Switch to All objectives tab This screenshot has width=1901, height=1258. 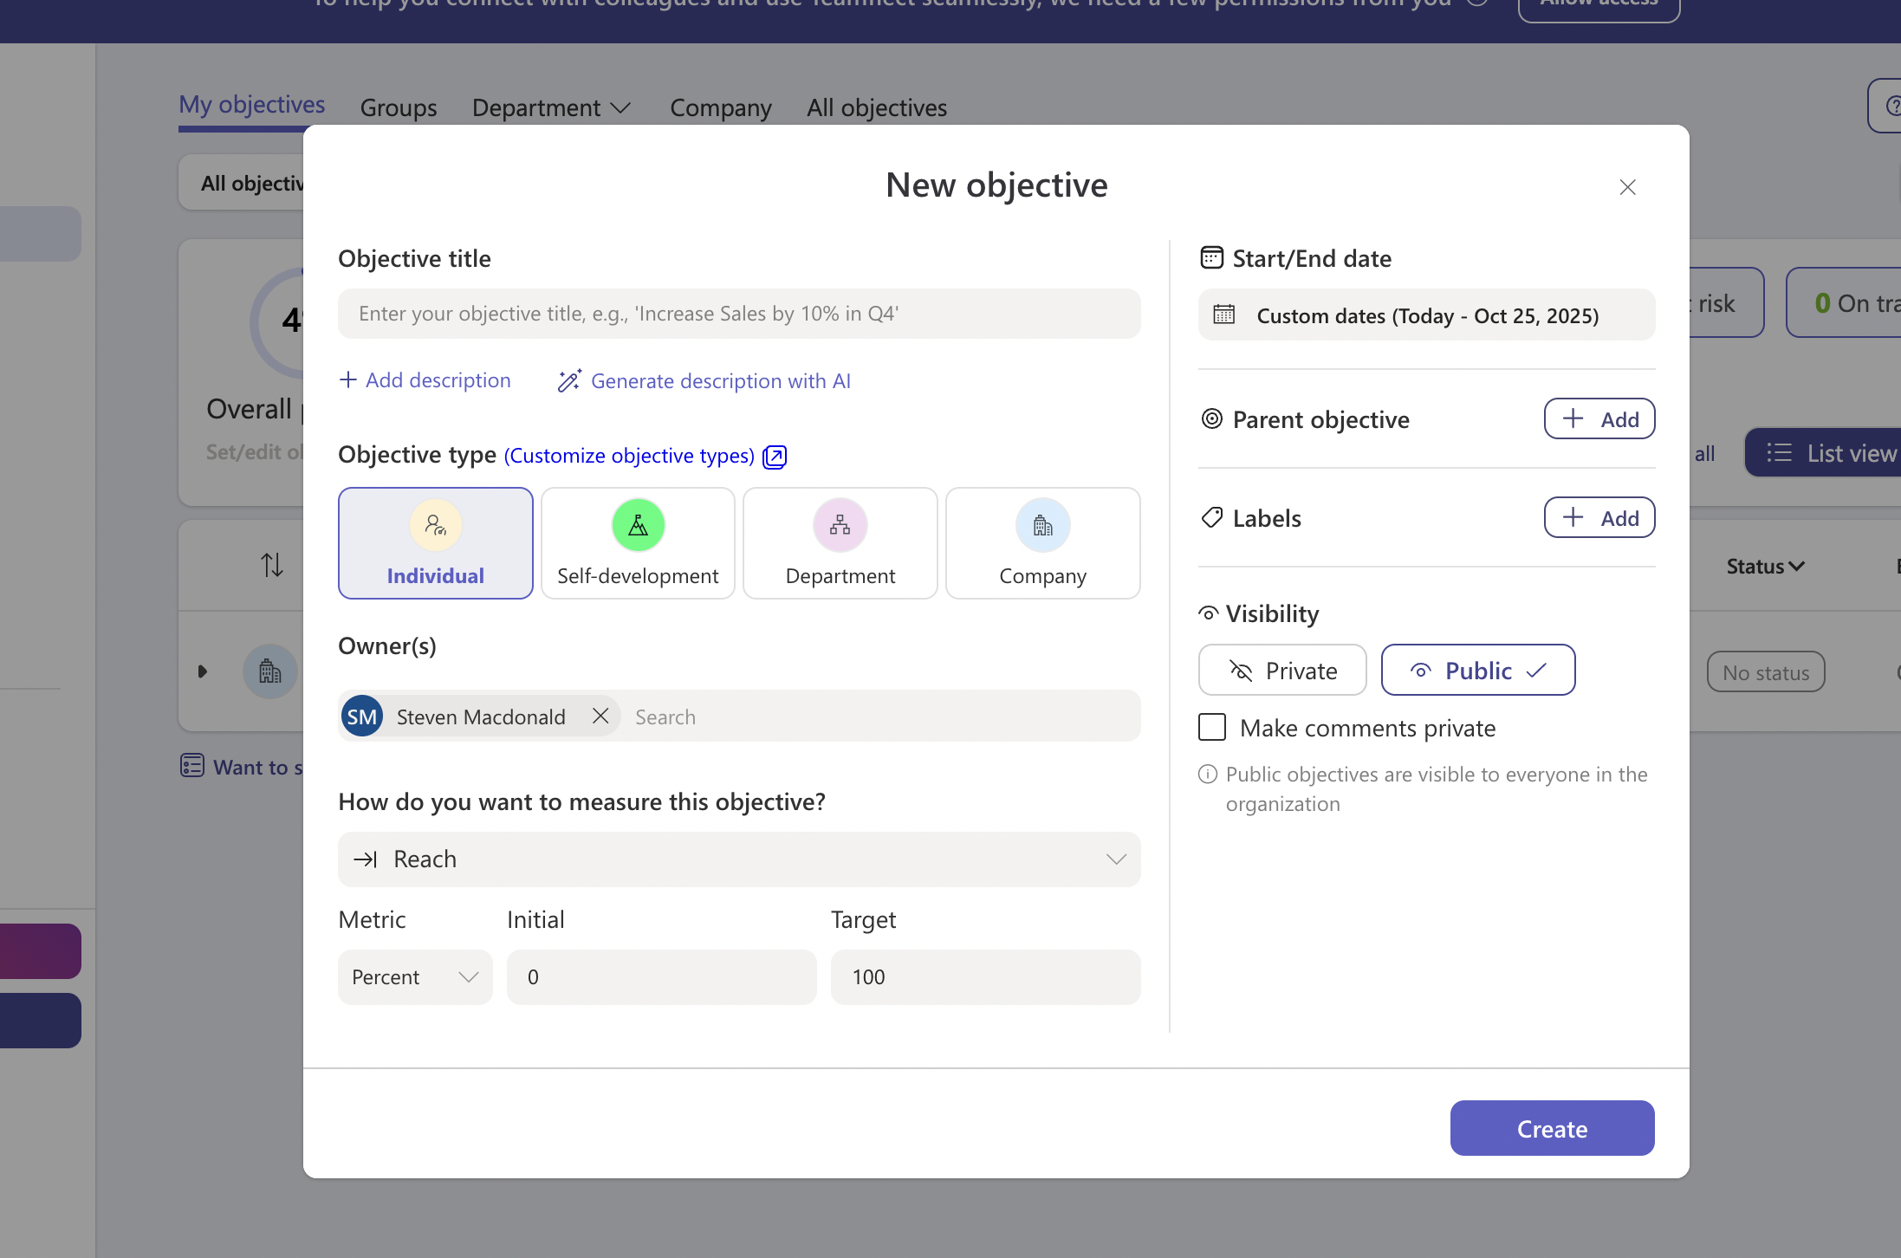tap(877, 107)
